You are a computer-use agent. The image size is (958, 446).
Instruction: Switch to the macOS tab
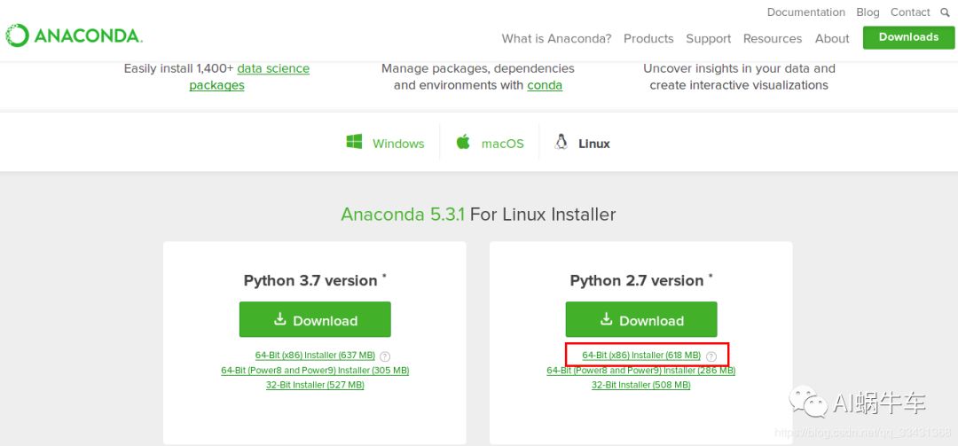coord(490,143)
